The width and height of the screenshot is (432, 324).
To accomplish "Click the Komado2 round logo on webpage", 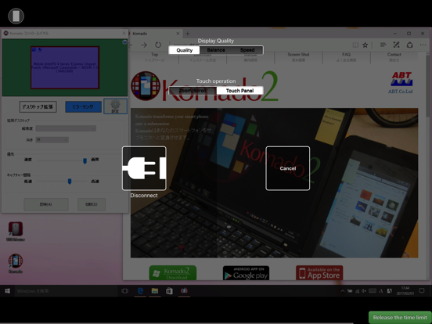I will [146, 86].
